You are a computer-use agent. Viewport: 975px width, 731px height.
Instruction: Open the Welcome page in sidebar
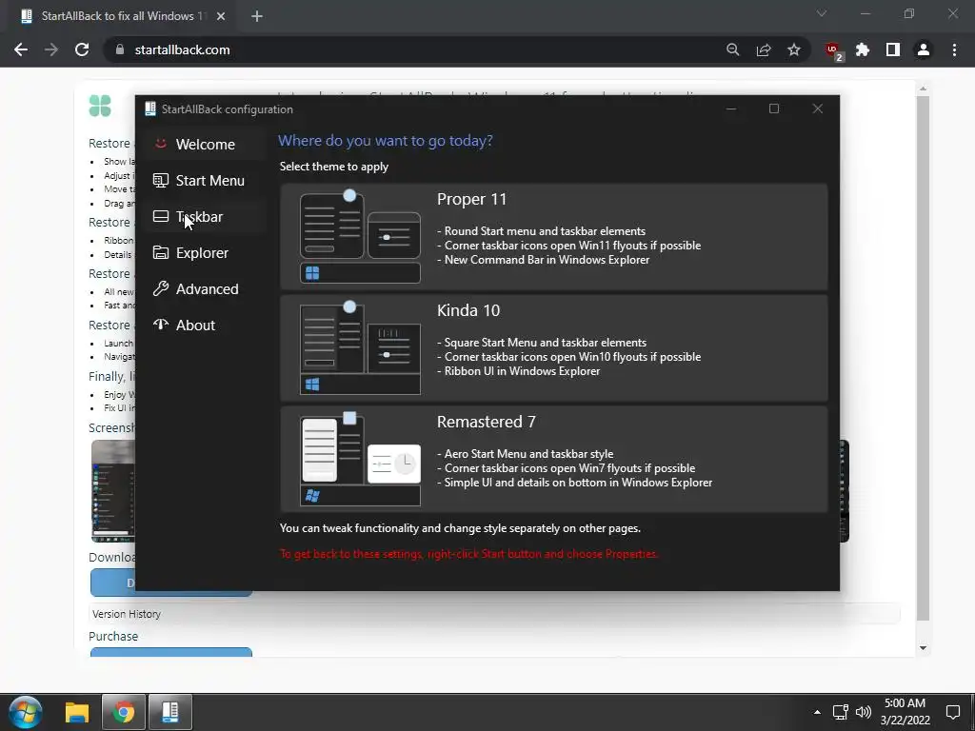[x=206, y=145]
